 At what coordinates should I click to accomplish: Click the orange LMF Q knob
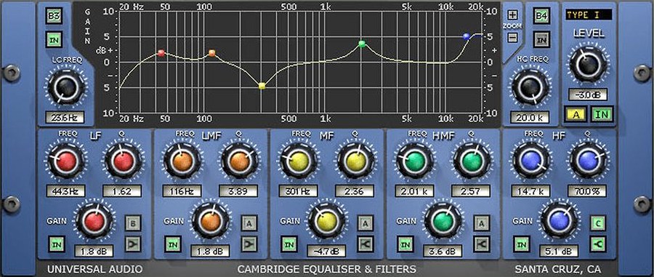pos(239,161)
